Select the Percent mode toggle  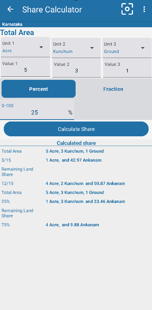(x=39, y=89)
